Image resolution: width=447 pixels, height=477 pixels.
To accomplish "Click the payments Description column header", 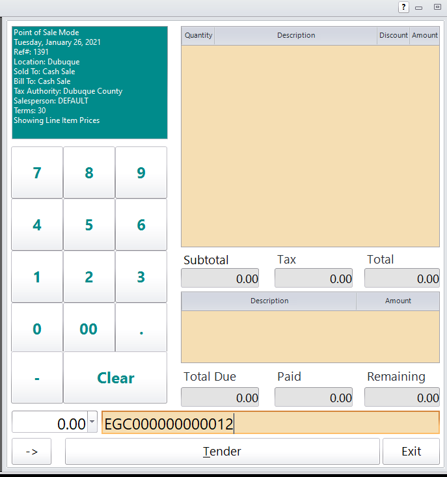I will 269,301.
